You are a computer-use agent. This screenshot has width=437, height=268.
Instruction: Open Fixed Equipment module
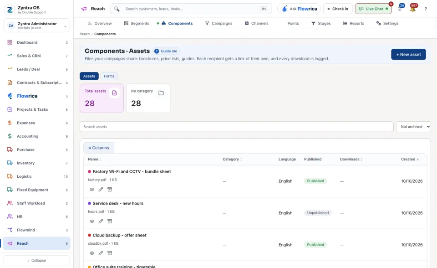coord(36,190)
